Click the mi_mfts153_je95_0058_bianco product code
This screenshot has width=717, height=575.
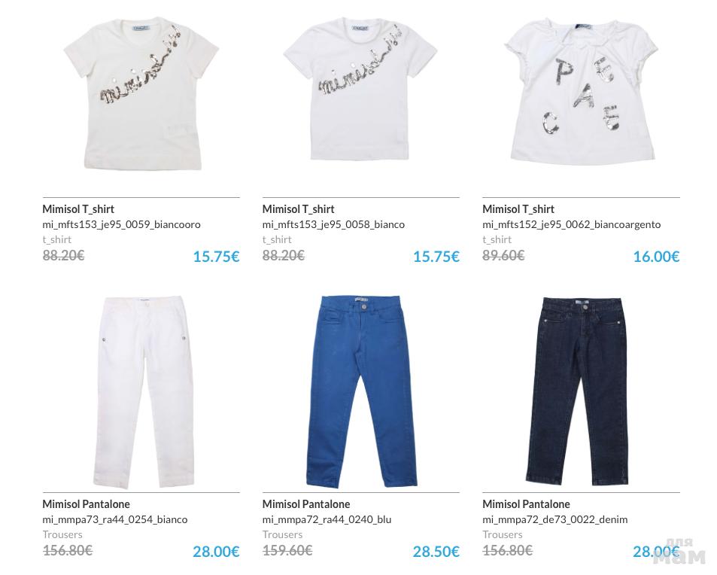(x=333, y=224)
